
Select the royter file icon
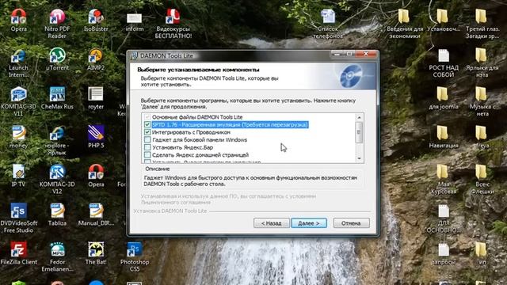tap(96, 97)
